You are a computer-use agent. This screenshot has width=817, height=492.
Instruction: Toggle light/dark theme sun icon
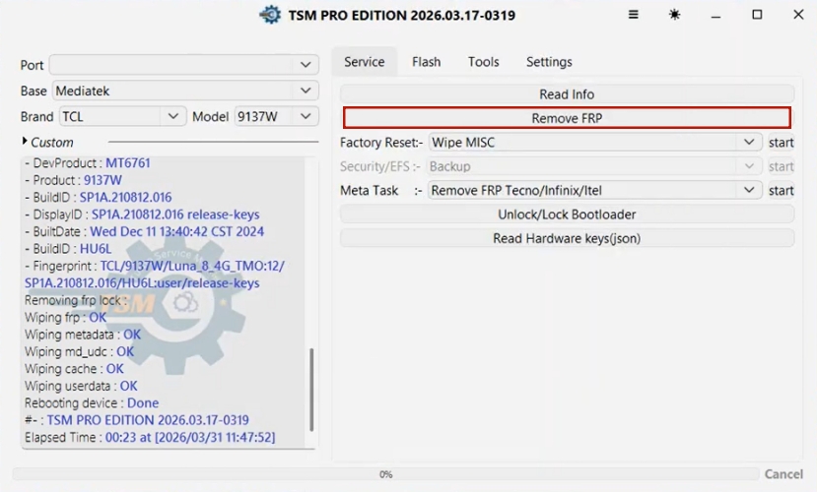point(674,15)
